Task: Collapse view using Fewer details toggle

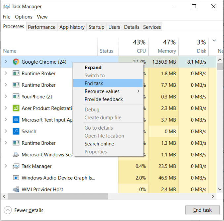Action: [8, 210]
